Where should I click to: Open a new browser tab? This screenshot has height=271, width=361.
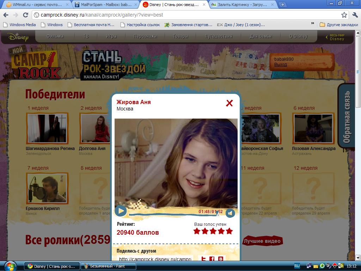coord(283,4)
